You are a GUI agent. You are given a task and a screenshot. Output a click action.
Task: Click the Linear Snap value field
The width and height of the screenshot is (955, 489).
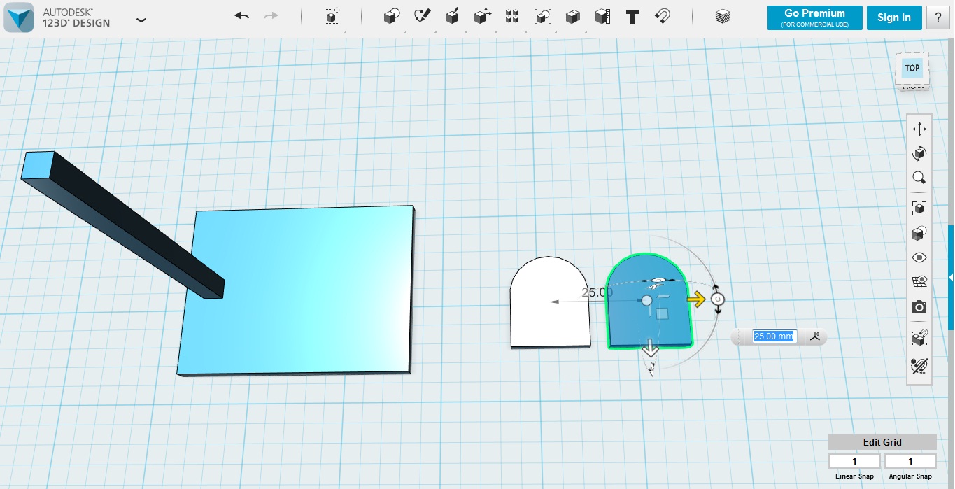point(854,461)
